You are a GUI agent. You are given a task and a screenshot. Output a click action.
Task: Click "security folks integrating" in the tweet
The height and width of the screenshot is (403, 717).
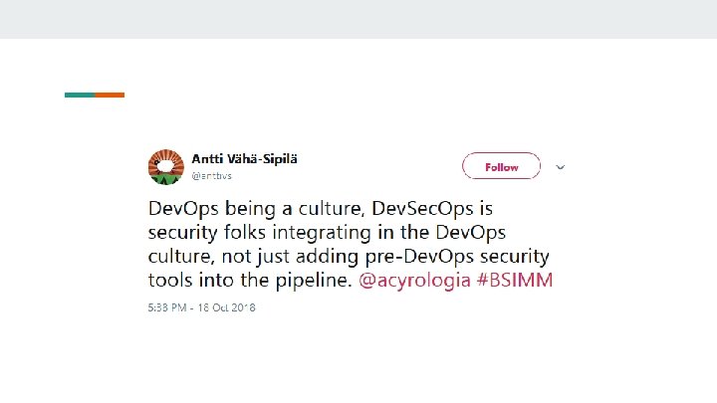click(x=249, y=233)
